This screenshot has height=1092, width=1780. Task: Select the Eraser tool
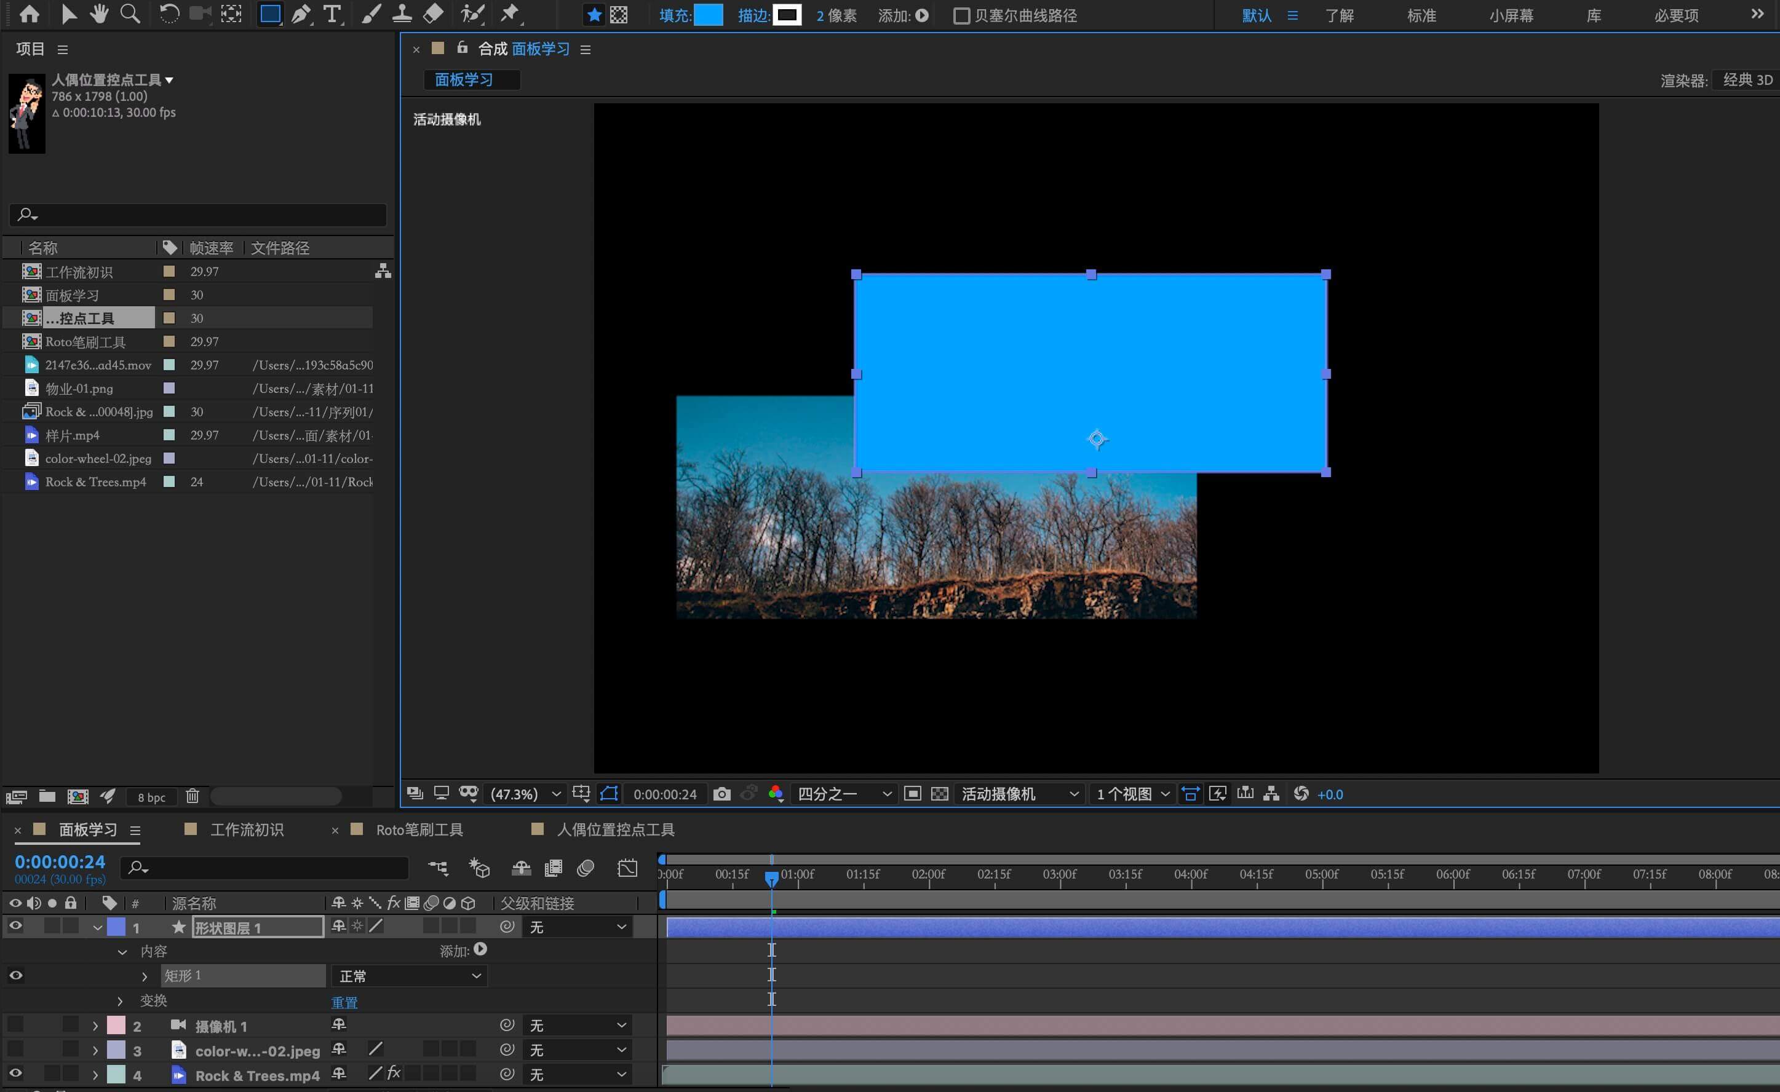point(433,14)
